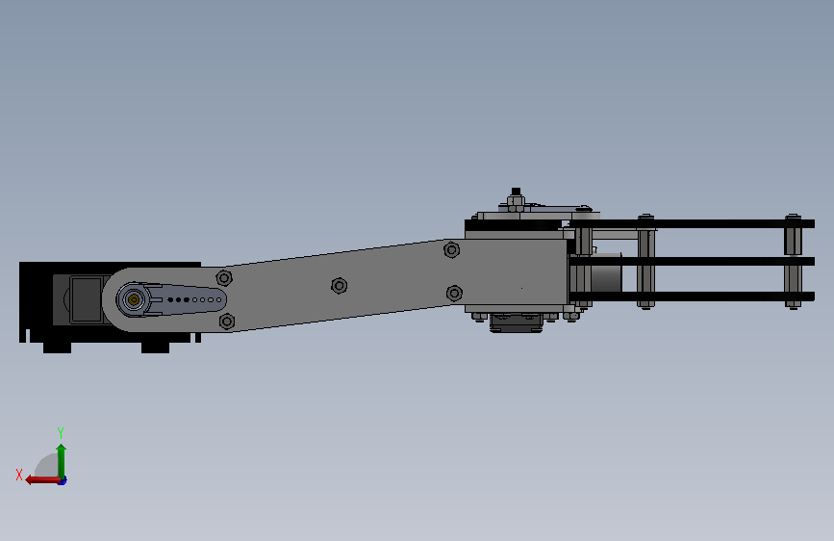Click the red X axis arrow of the triad
The height and width of the screenshot is (541, 834).
pos(42,480)
